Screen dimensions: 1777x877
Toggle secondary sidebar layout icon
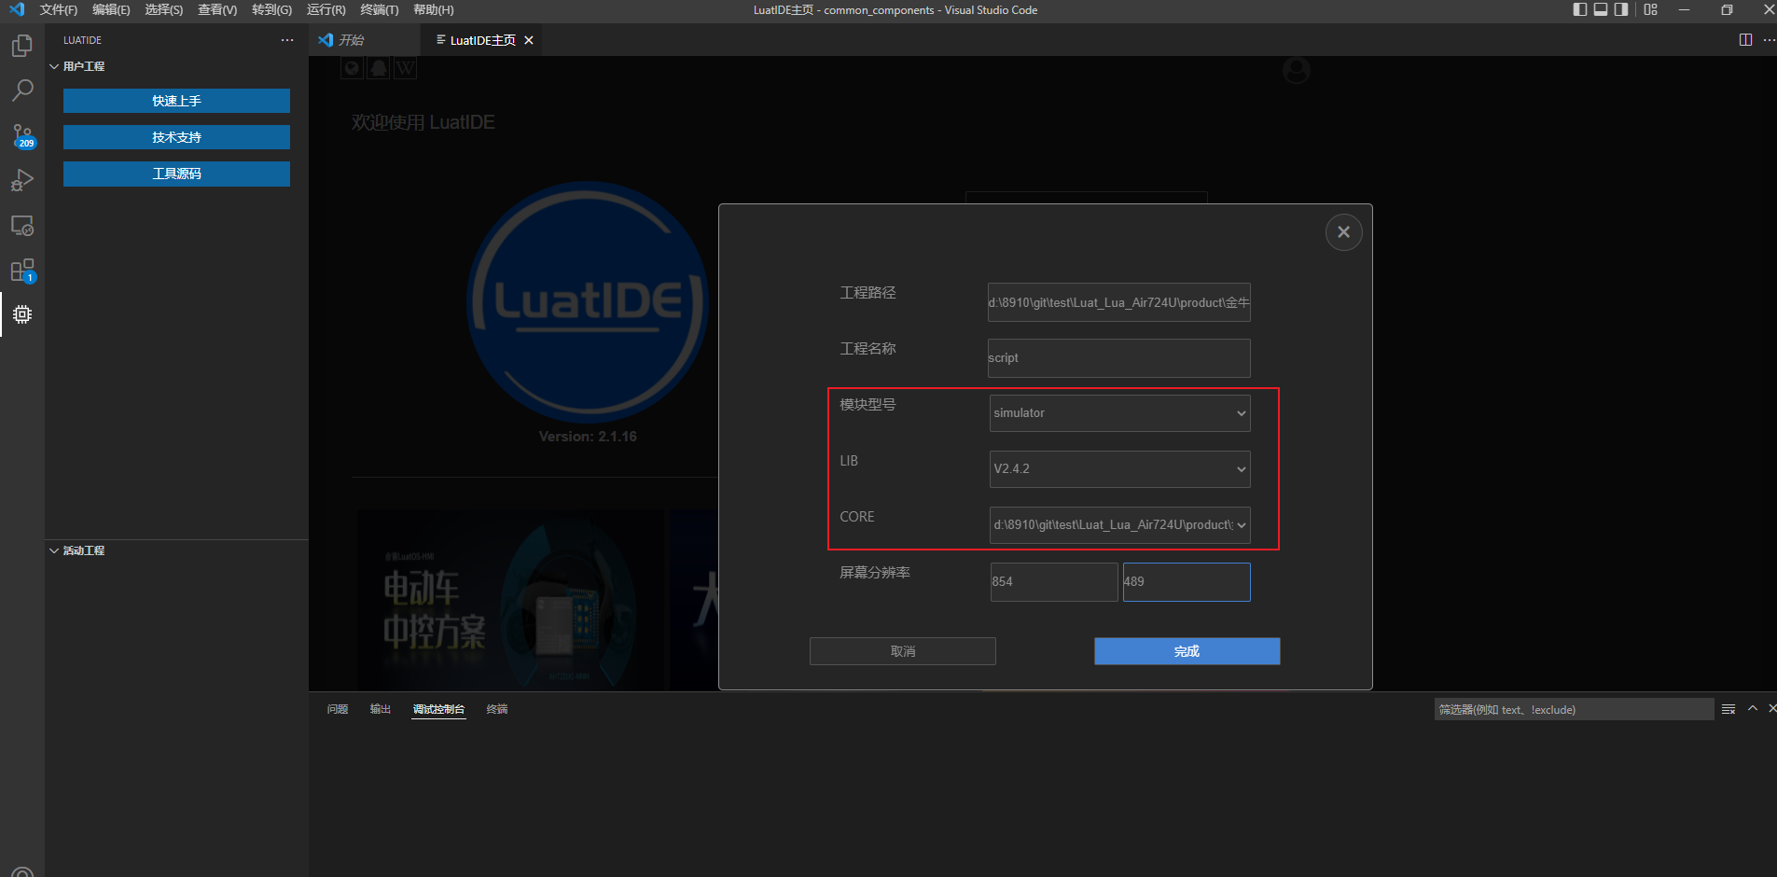pos(1621,9)
